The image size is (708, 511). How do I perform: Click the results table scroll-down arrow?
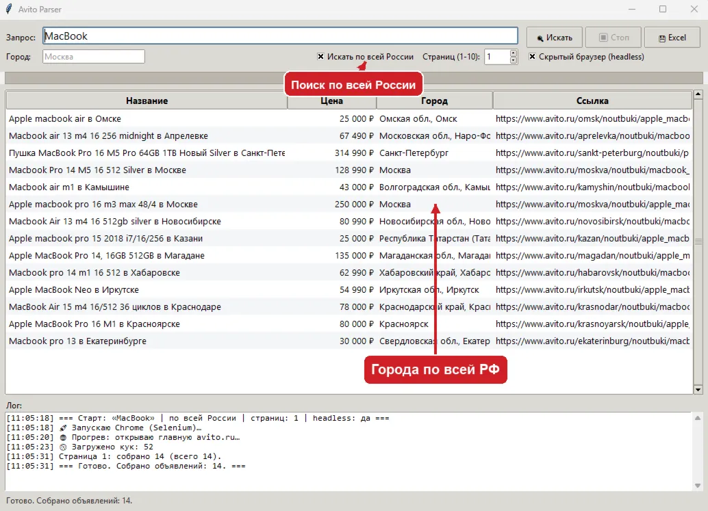tap(698, 390)
